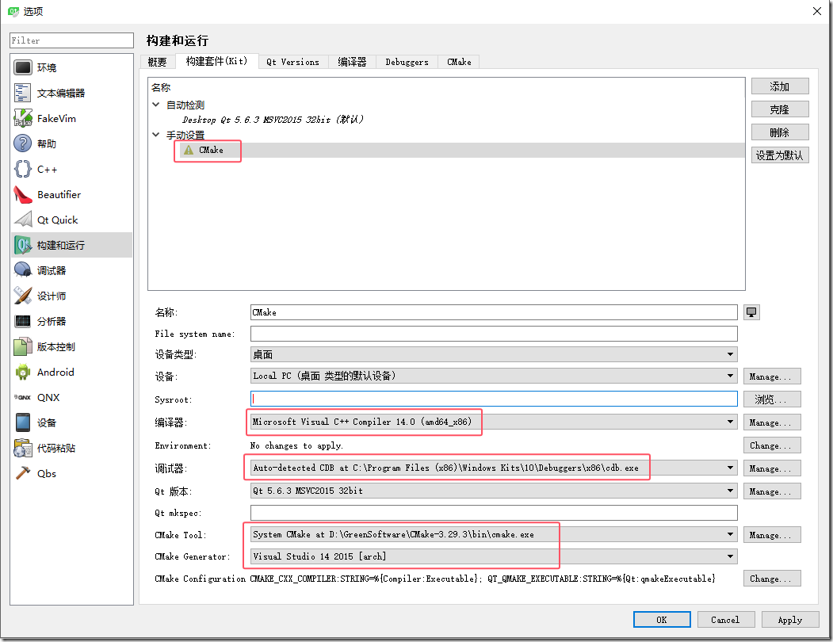
Task: Click Change next to Environment
Action: pos(772,445)
